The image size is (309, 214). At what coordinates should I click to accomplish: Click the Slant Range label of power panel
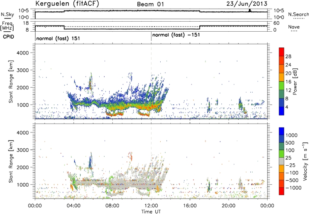(x=11, y=82)
